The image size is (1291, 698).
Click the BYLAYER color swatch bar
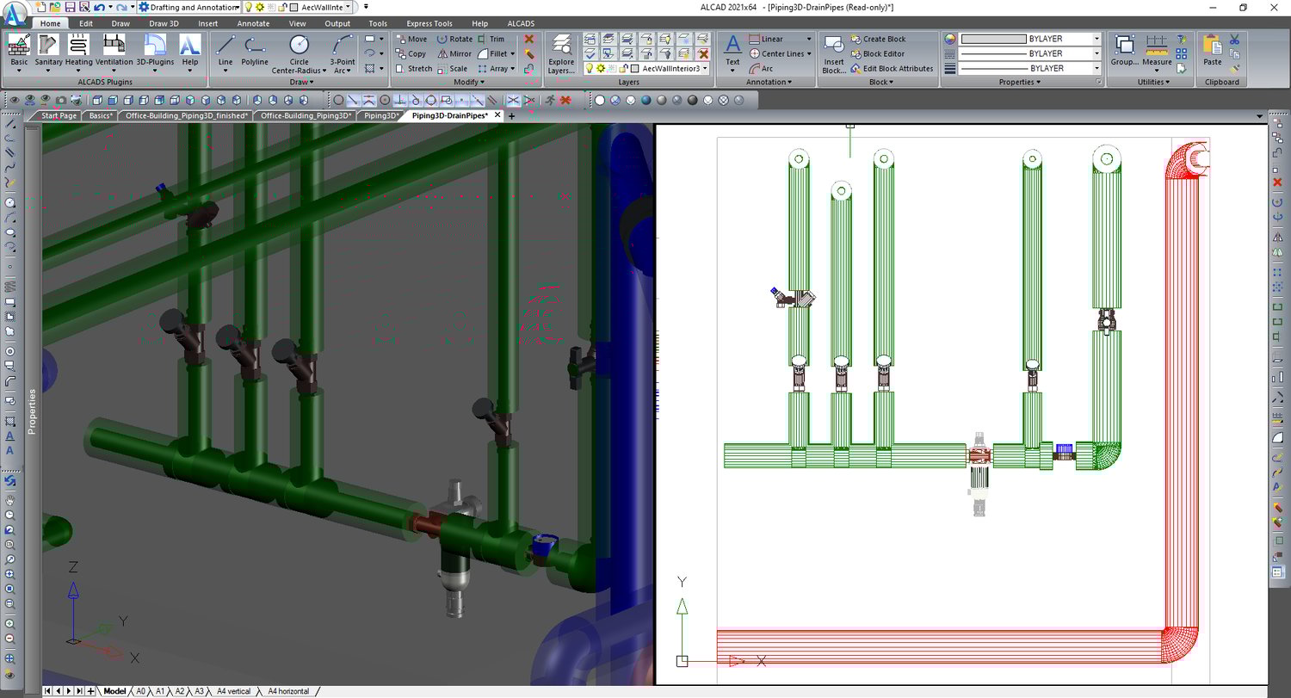(994, 39)
